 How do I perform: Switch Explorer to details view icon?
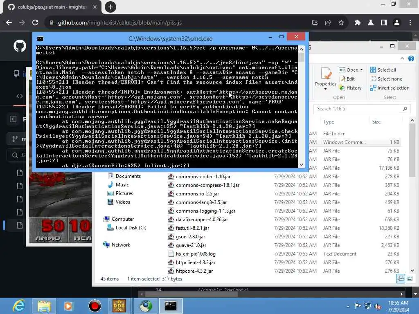point(401,279)
